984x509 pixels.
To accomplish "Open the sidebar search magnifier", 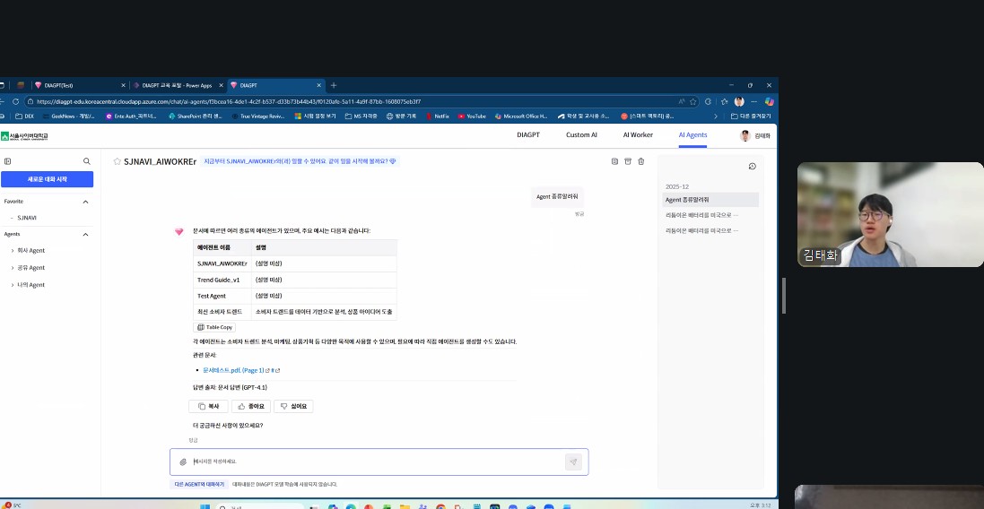I will (87, 161).
